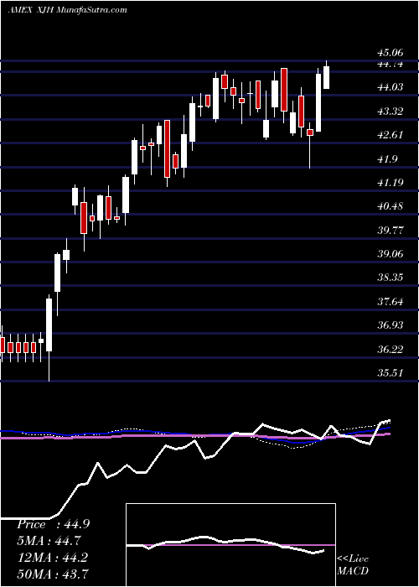Click the 45.06 price axis label
The height and width of the screenshot is (587, 419).
(391, 55)
